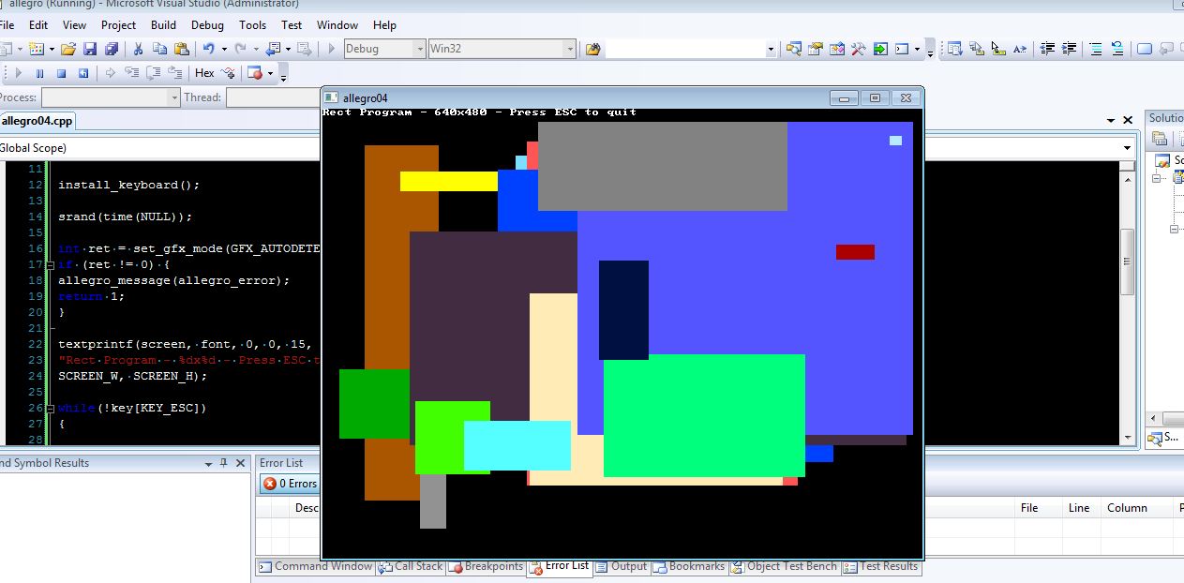1184x583 pixels.
Task: Switch to the Output tab
Action: coord(628,566)
